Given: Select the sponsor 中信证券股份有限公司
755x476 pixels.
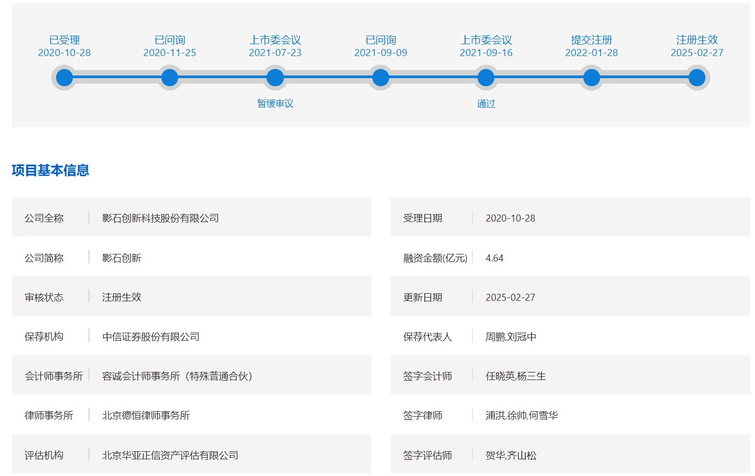Looking at the screenshot, I should click(151, 337).
